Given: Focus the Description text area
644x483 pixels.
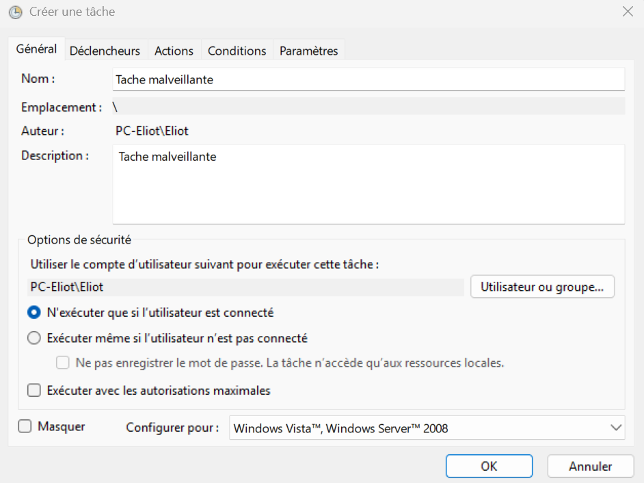Looking at the screenshot, I should pyautogui.click(x=368, y=184).
